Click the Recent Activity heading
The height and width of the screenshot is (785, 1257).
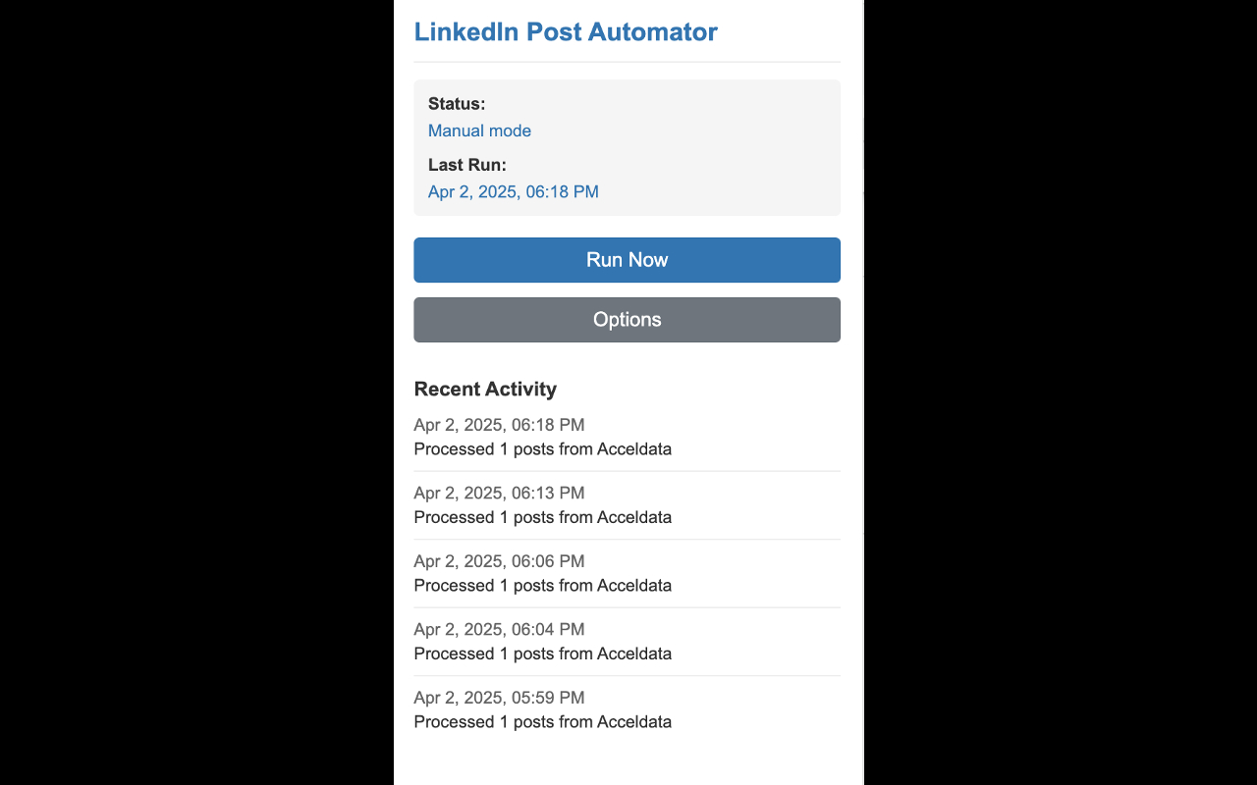click(x=485, y=389)
